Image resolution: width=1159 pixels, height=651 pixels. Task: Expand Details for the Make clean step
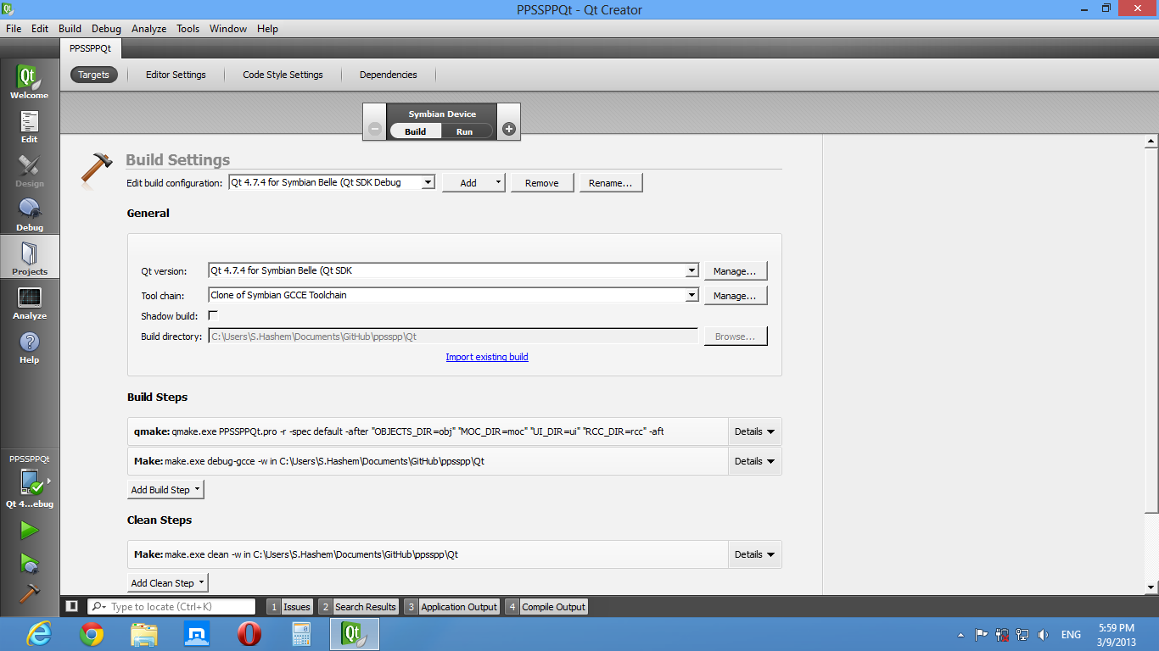click(754, 554)
